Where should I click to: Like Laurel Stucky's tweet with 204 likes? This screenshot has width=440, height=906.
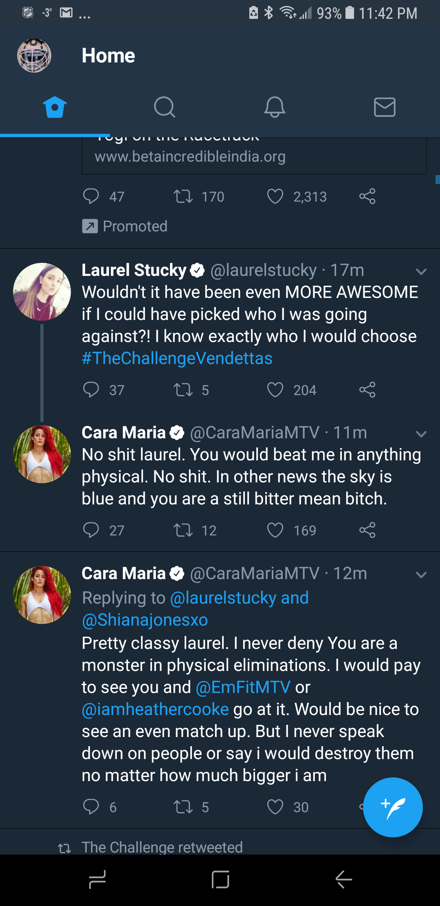click(x=275, y=390)
